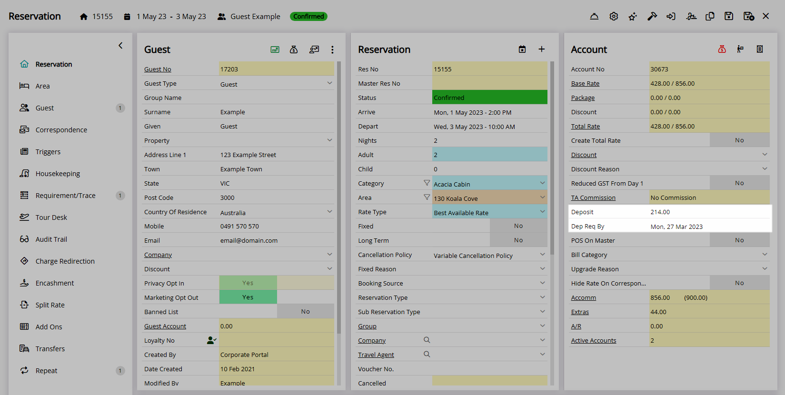
Task: Open the gear settings icon in the top toolbar
Action: coord(614,16)
